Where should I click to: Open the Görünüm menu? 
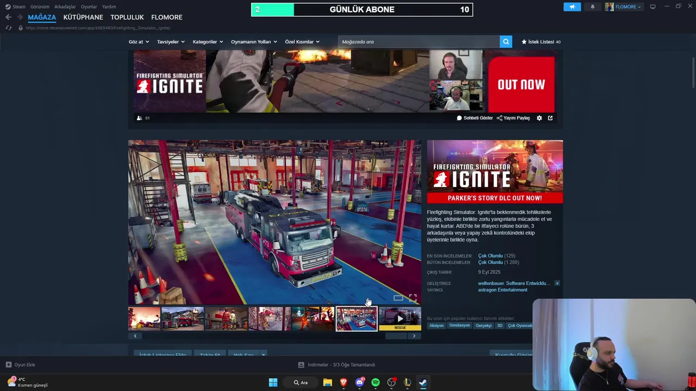(x=40, y=7)
